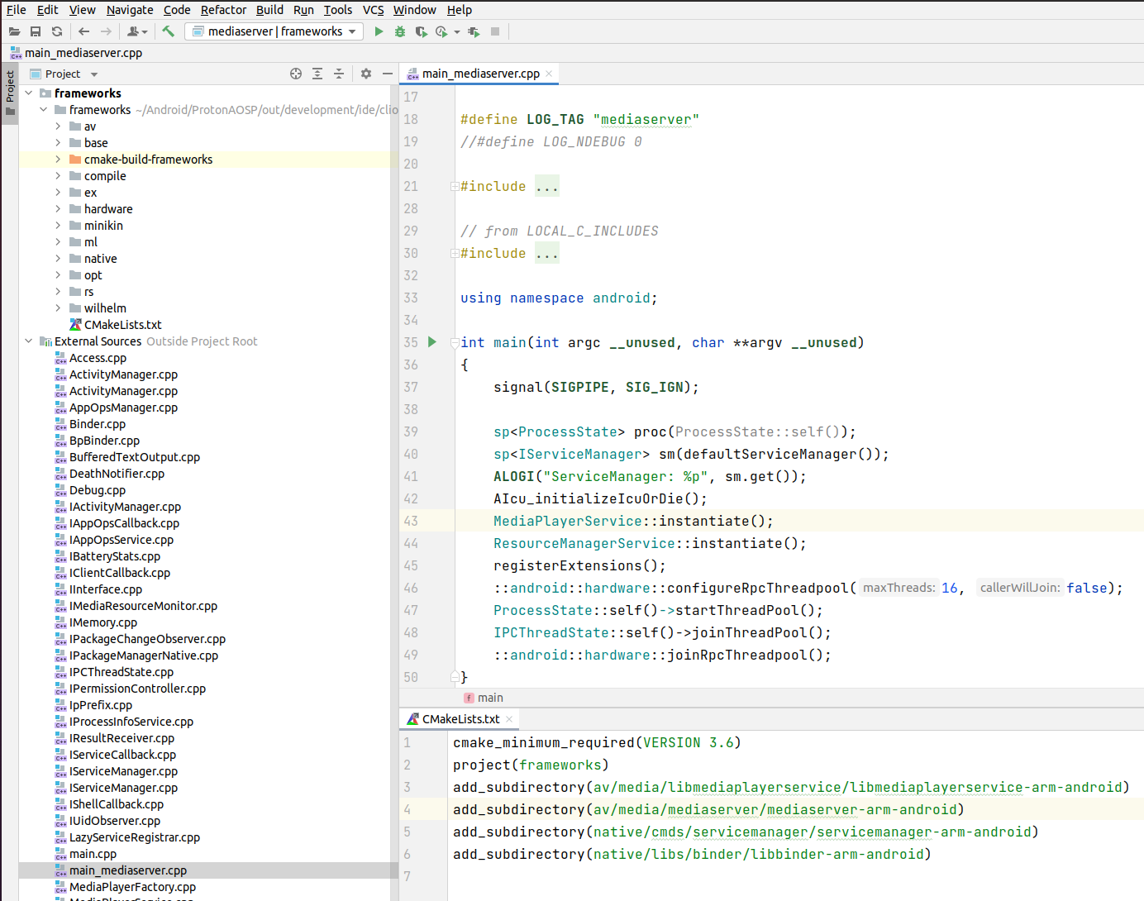Image resolution: width=1144 pixels, height=901 pixels.
Task: Open the Project panel settings gear
Action: (365, 74)
